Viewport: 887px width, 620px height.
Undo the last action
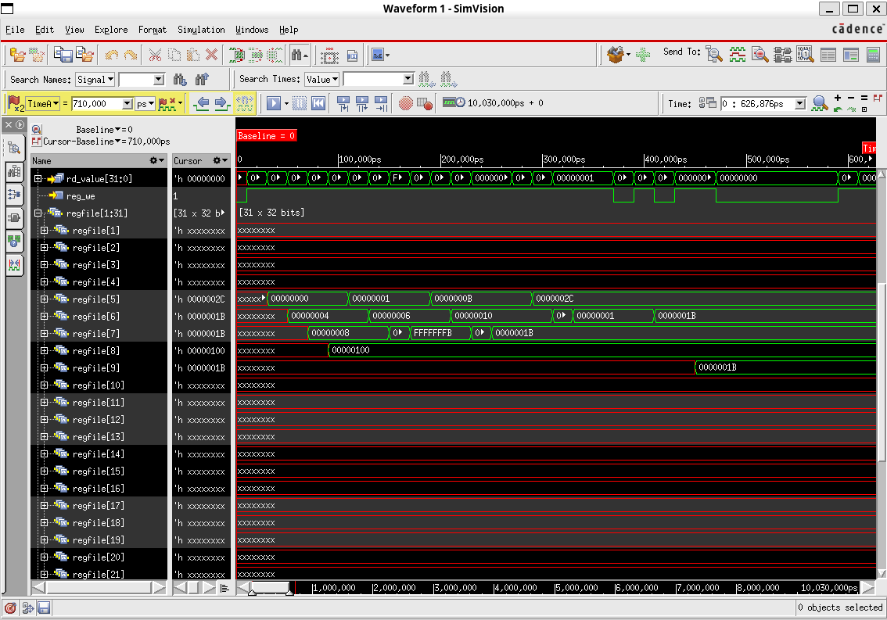click(111, 55)
